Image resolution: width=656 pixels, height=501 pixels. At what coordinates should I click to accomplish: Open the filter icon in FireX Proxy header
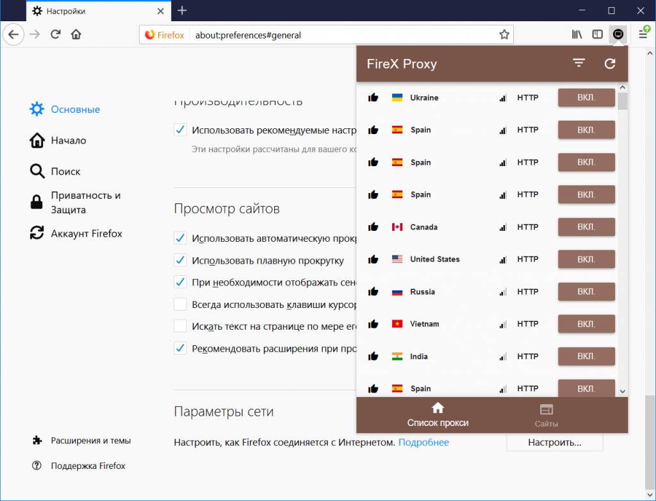(x=578, y=64)
